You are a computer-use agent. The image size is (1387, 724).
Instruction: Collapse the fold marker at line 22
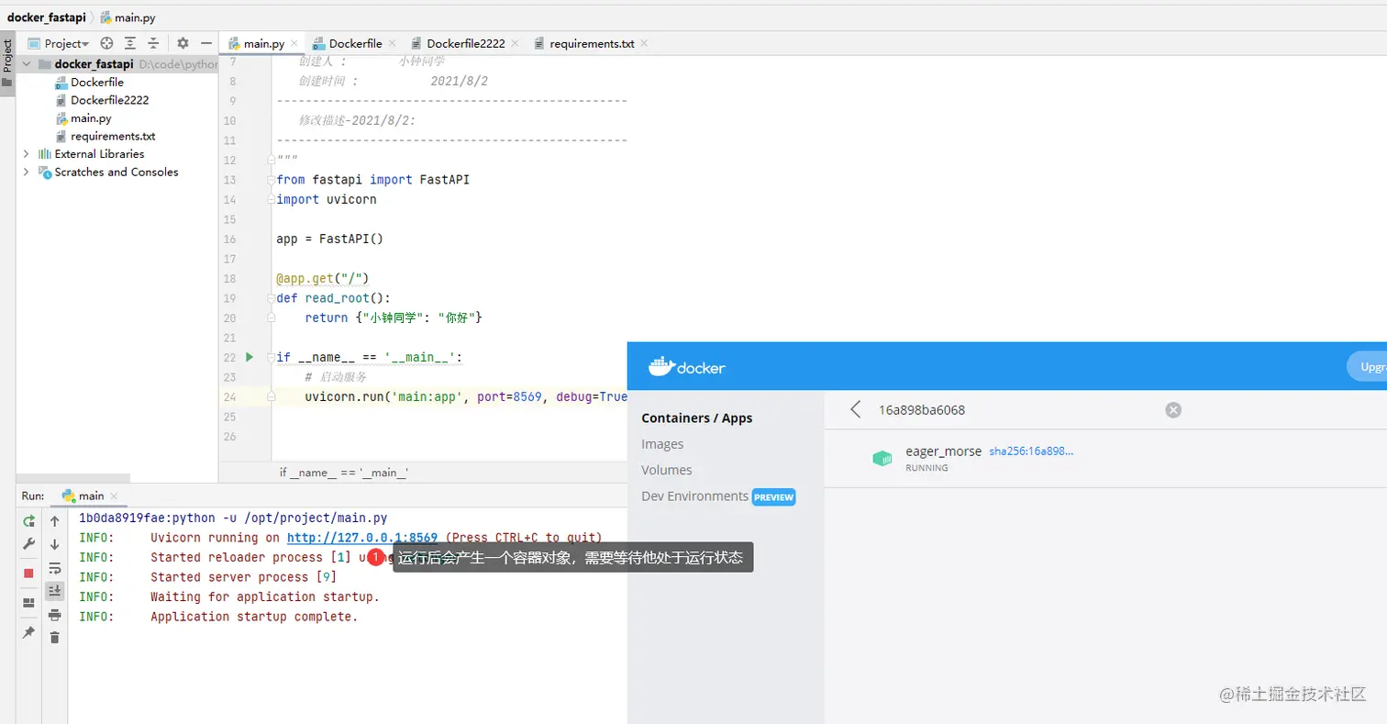click(271, 357)
